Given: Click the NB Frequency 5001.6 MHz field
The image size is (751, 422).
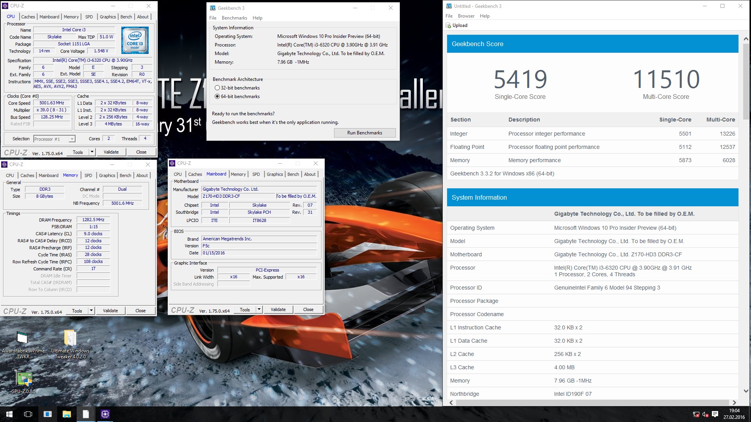Looking at the screenshot, I should click(x=122, y=204).
